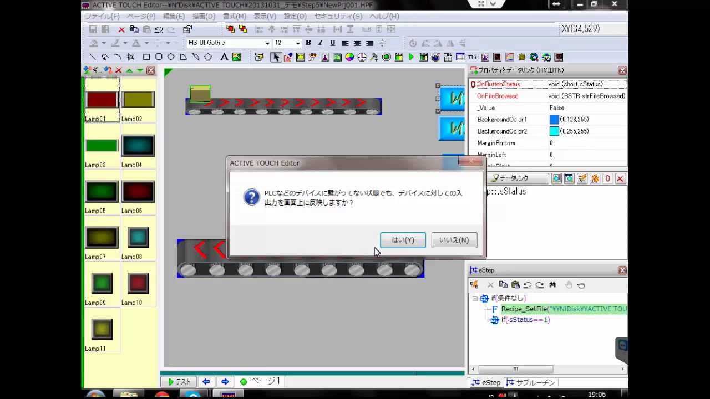Select the Image insert tool

point(237,57)
